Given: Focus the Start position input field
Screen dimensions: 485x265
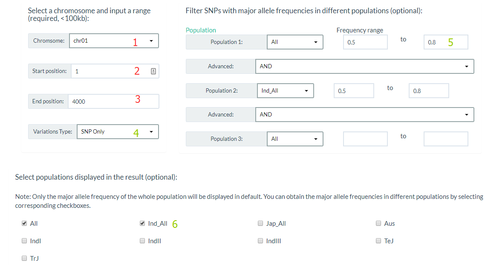Looking at the screenshot, I should point(115,71).
